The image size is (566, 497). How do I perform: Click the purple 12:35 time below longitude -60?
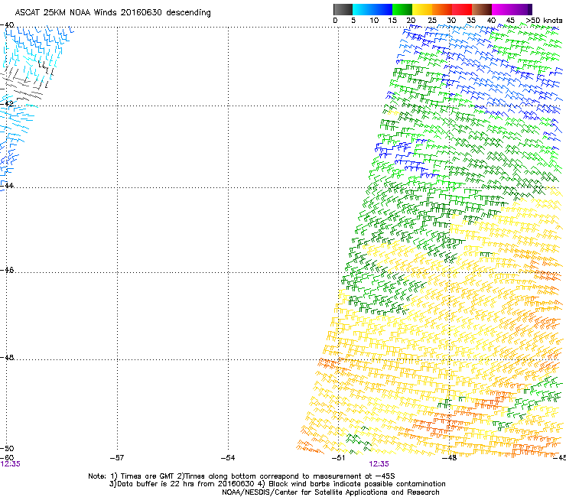pos(10,464)
